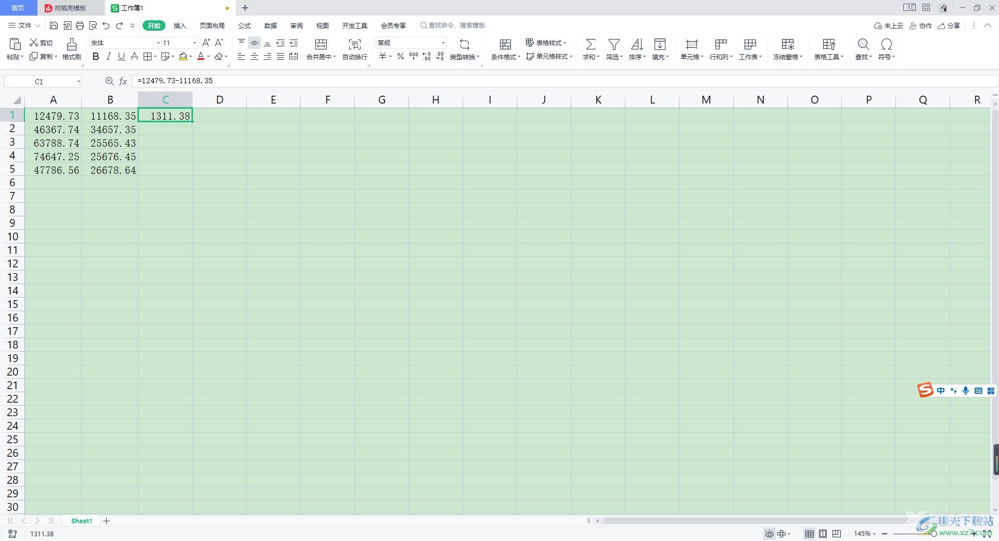This screenshot has width=999, height=541.
Task: Toggle Underline formatting
Action: 121,56
